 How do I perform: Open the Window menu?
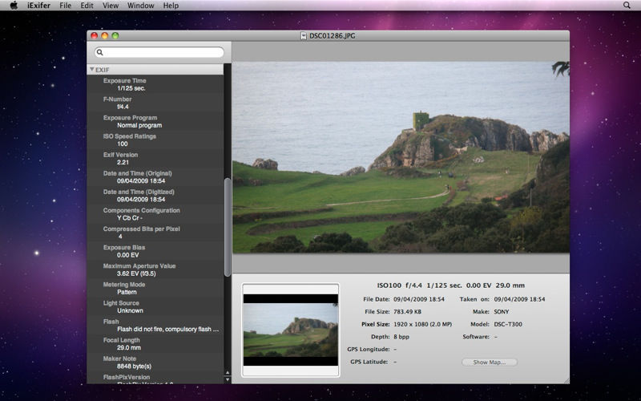141,6
